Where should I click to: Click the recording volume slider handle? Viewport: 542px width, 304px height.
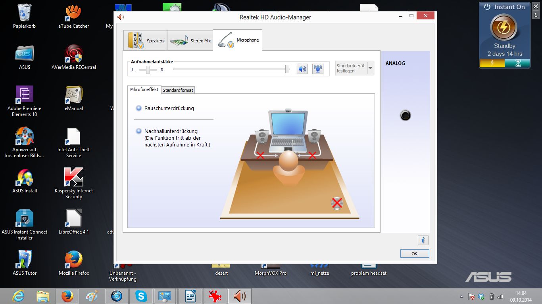[287, 69]
